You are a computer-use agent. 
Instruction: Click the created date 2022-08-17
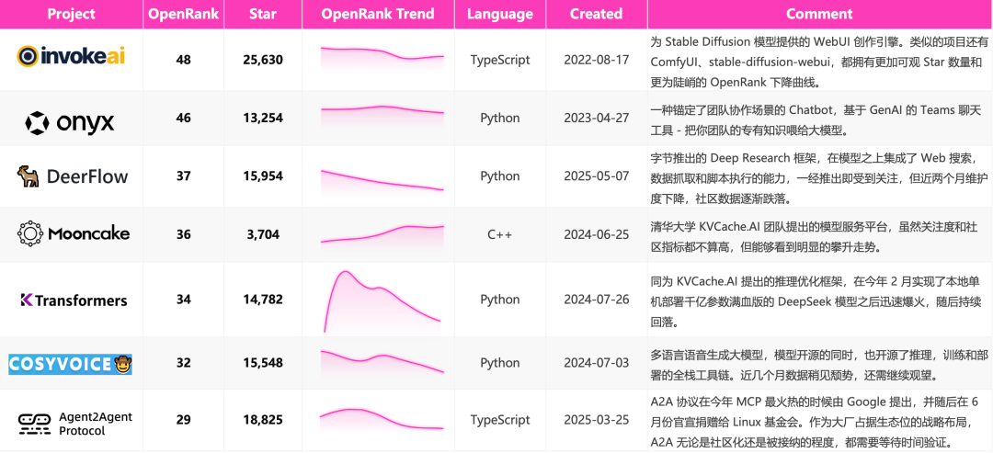596,60
